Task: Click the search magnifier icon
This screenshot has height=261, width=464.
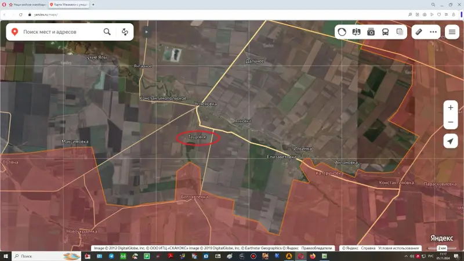Action: tap(107, 32)
